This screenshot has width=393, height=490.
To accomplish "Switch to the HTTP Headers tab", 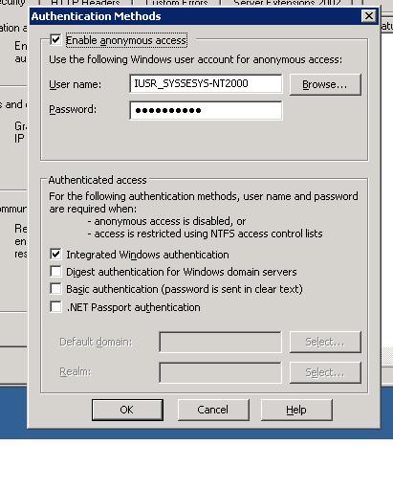I will [85, 3].
